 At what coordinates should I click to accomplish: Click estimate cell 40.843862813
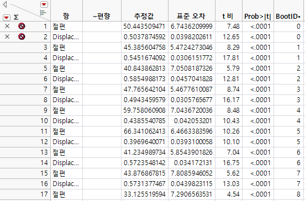[144, 68]
